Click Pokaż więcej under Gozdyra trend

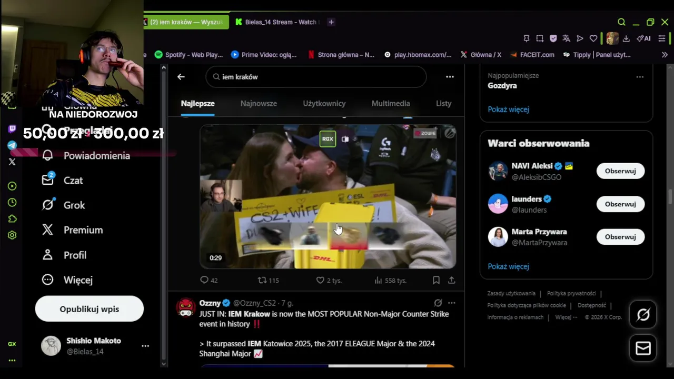508,109
